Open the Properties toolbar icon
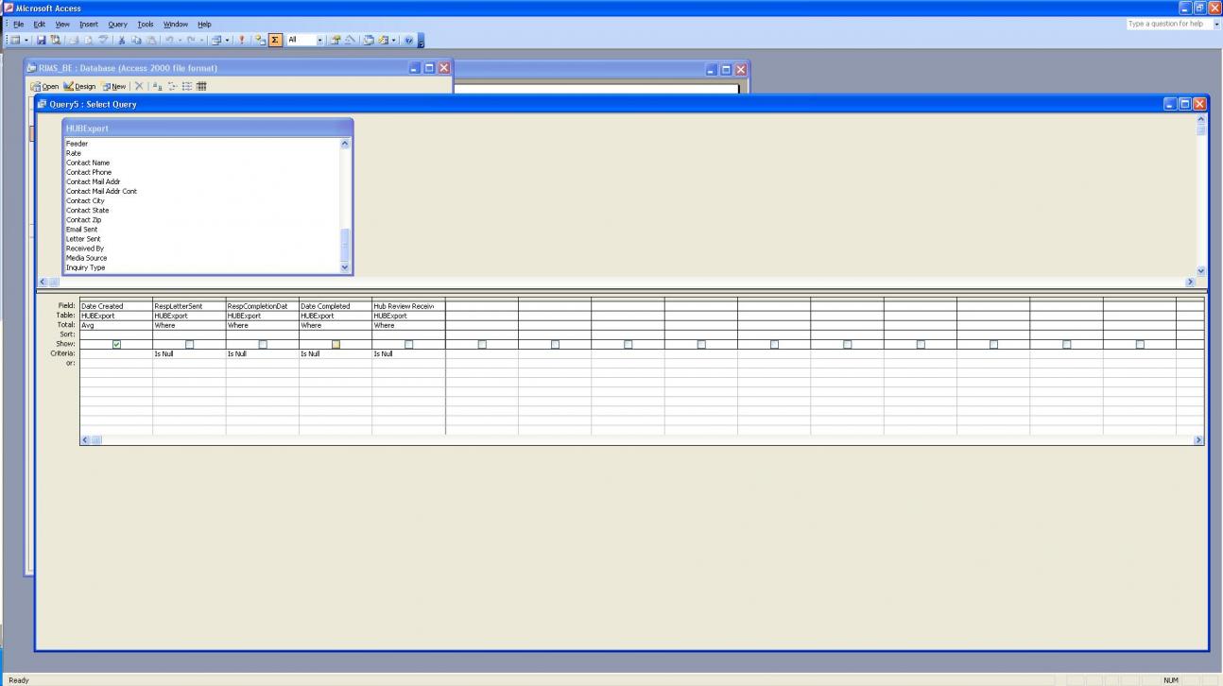This screenshot has height=686, width=1223. pyautogui.click(x=336, y=41)
